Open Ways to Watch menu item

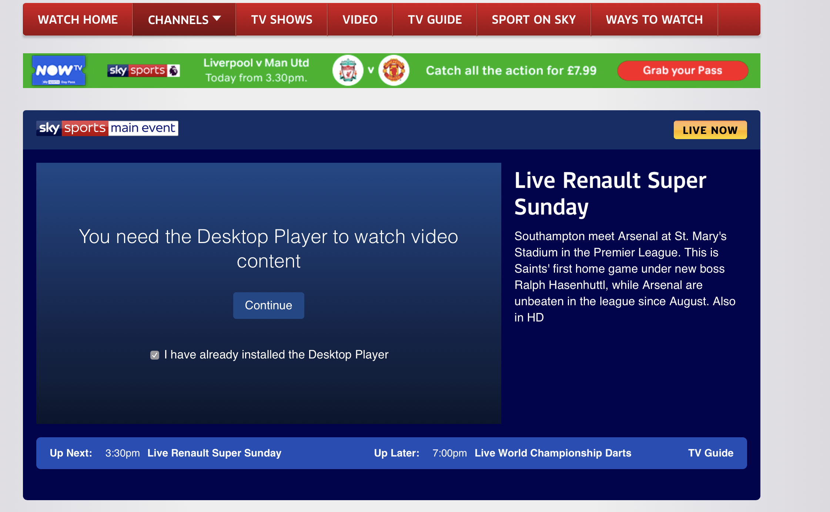[654, 20]
